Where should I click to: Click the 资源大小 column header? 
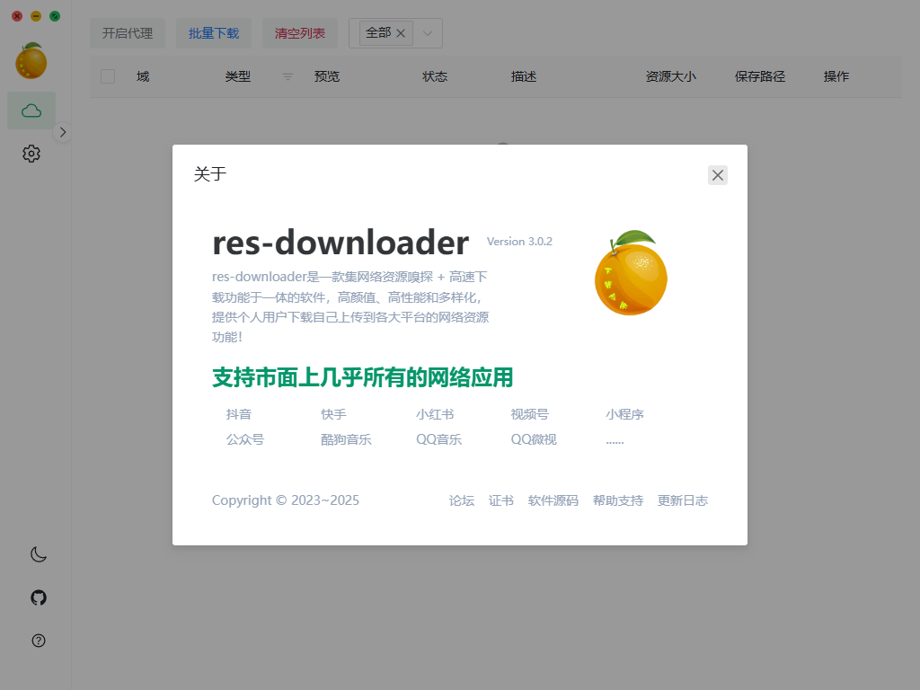(x=670, y=76)
